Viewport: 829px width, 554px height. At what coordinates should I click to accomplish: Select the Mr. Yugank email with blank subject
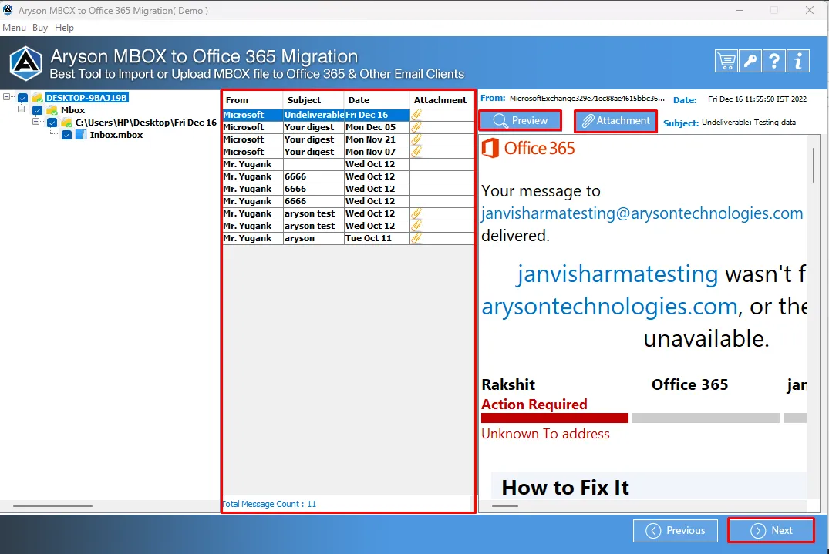click(x=349, y=164)
